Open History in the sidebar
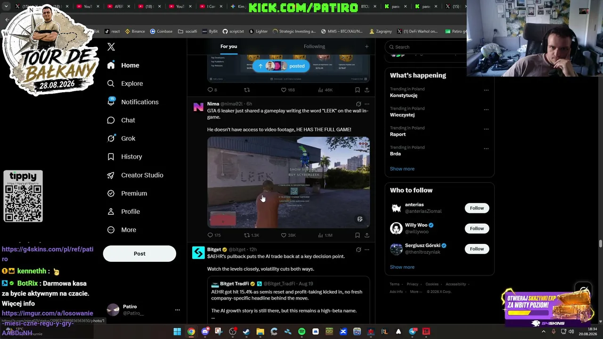Image resolution: width=603 pixels, height=339 pixels. point(124,157)
